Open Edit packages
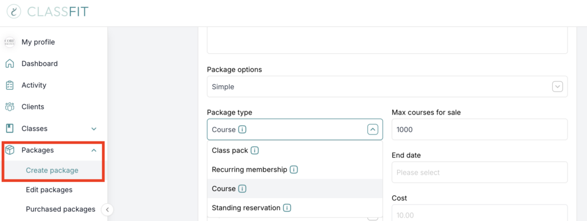The image size is (587, 221). pyautogui.click(x=49, y=190)
